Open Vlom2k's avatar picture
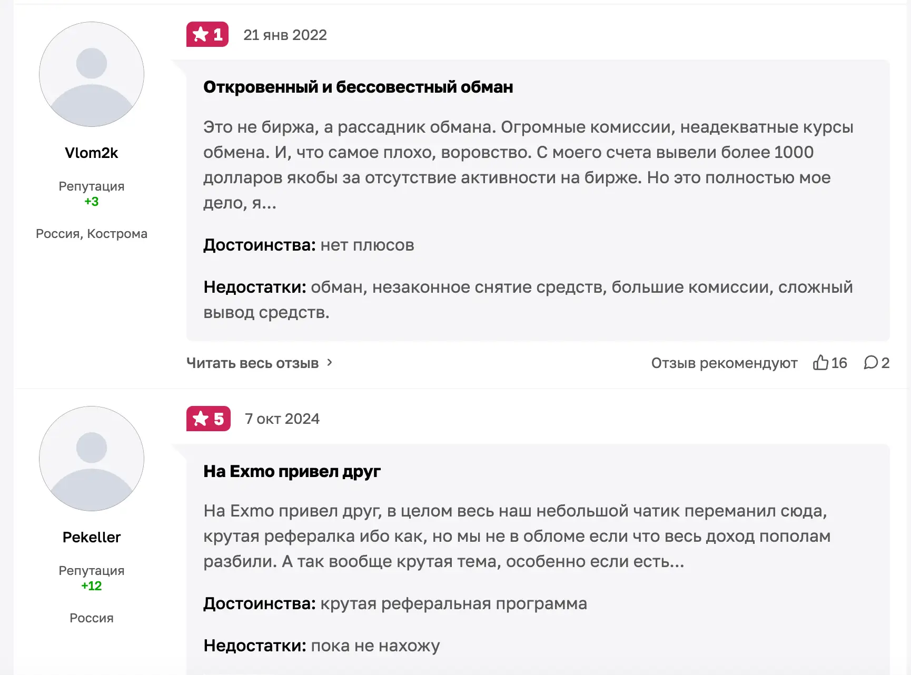This screenshot has height=675, width=911. coord(92,74)
